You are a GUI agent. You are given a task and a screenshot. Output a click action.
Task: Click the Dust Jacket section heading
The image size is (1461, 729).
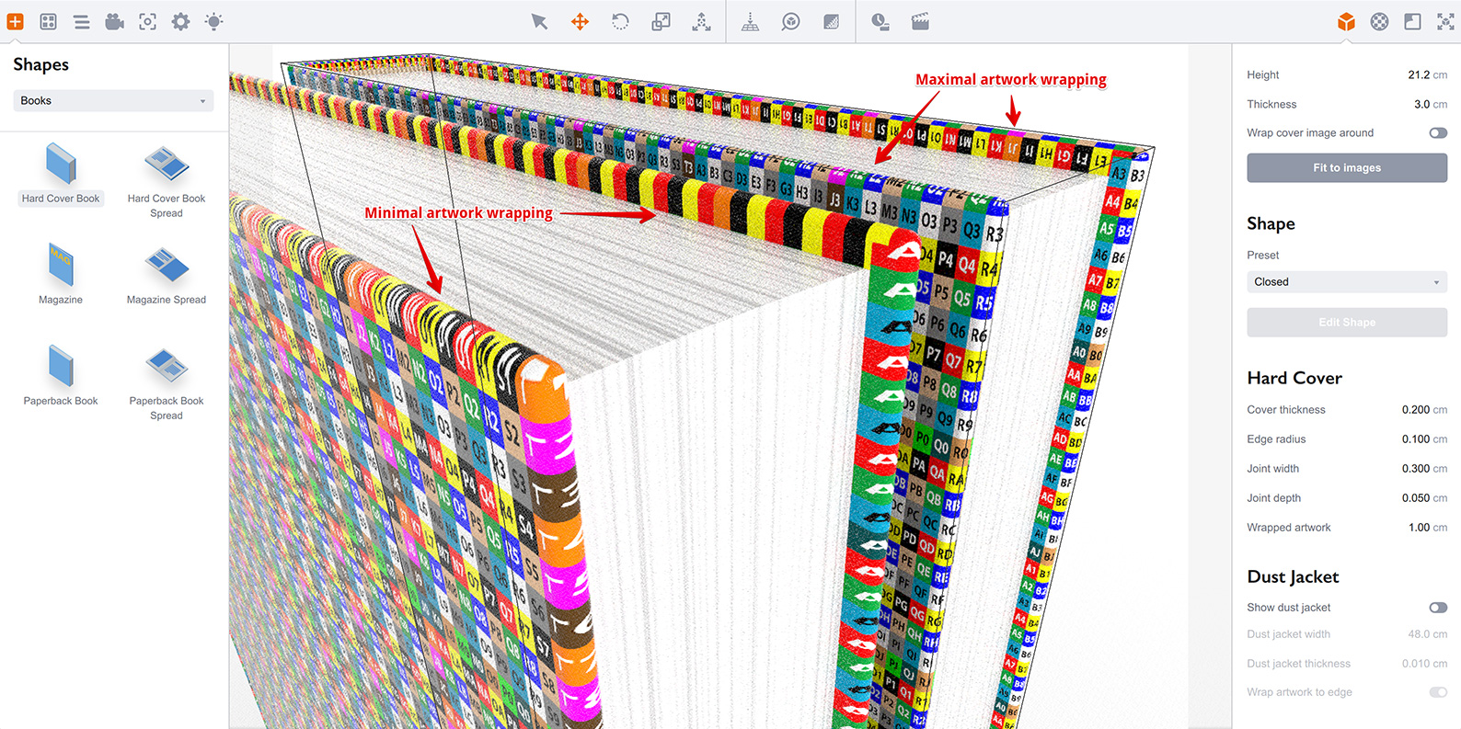point(1293,576)
